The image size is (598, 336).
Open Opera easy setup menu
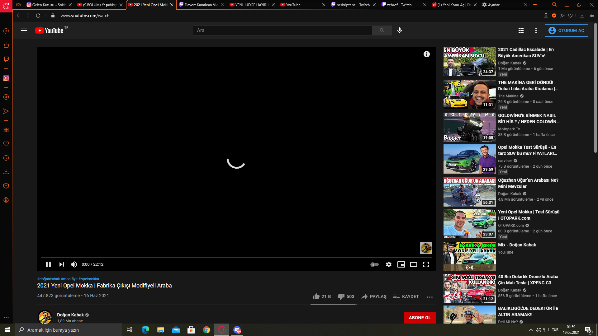(x=592, y=16)
